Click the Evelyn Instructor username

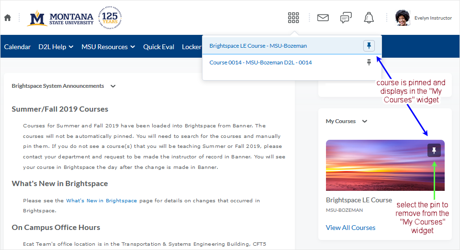point(433,18)
